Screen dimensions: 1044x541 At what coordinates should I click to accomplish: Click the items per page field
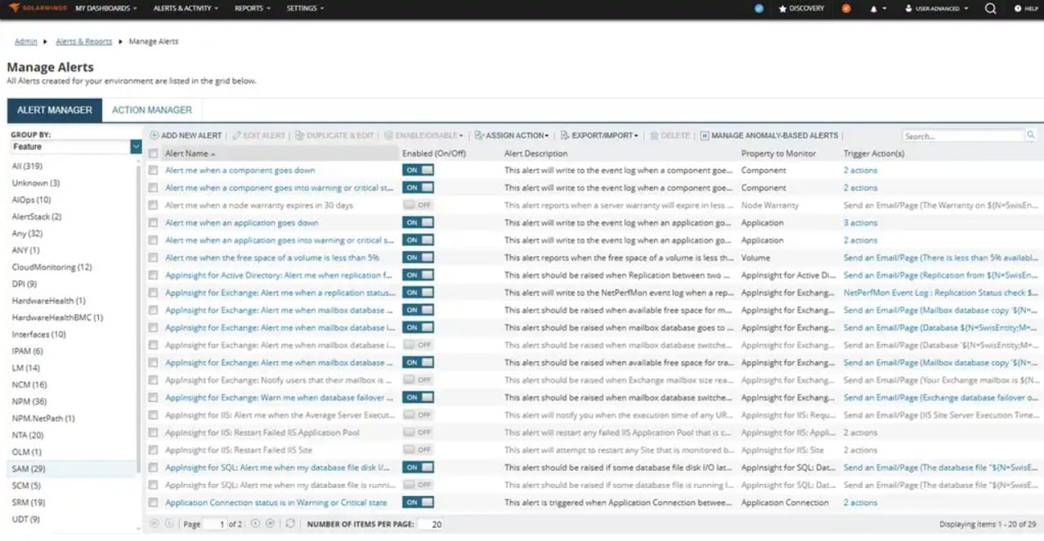click(x=431, y=524)
